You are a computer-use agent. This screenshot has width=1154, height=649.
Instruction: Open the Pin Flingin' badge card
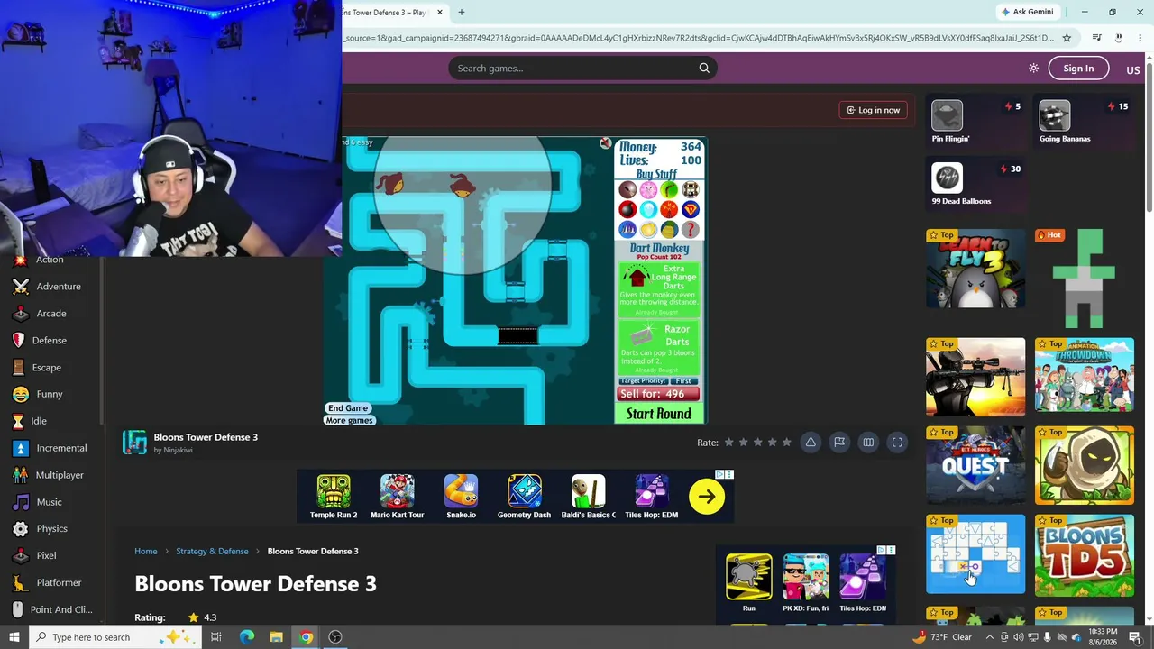tap(976, 122)
